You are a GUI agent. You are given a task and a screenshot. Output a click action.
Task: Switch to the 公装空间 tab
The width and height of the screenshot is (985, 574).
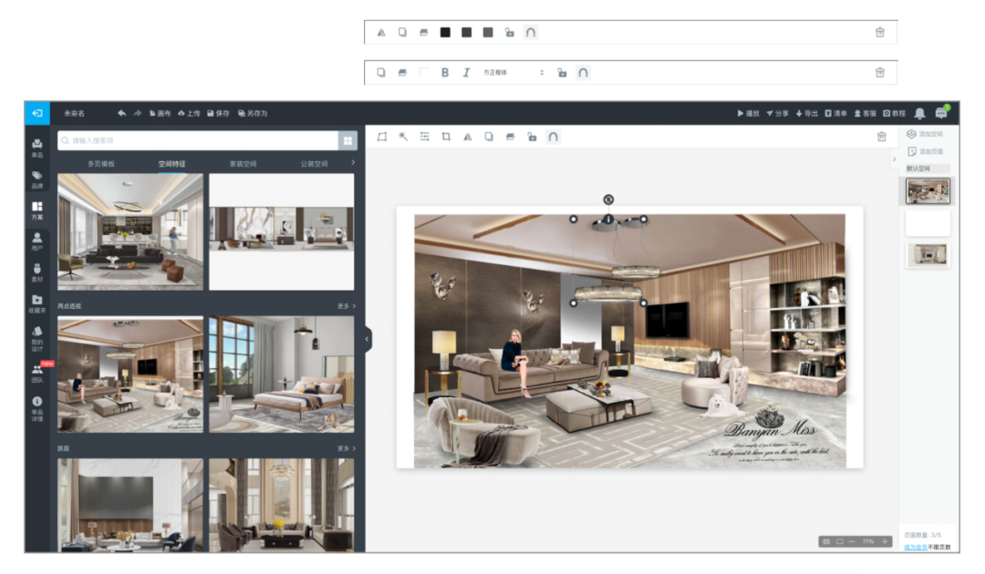(x=314, y=164)
